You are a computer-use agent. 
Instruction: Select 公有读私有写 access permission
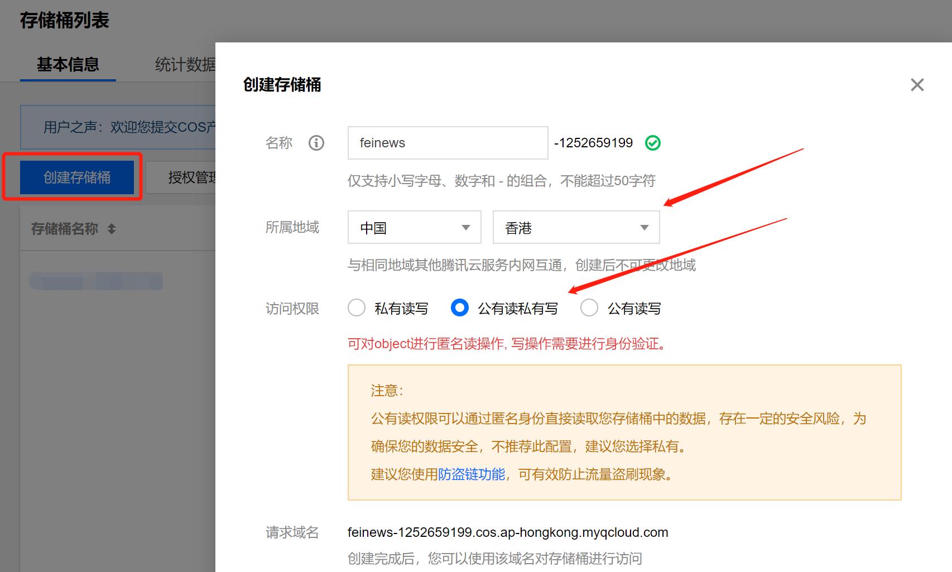460,308
